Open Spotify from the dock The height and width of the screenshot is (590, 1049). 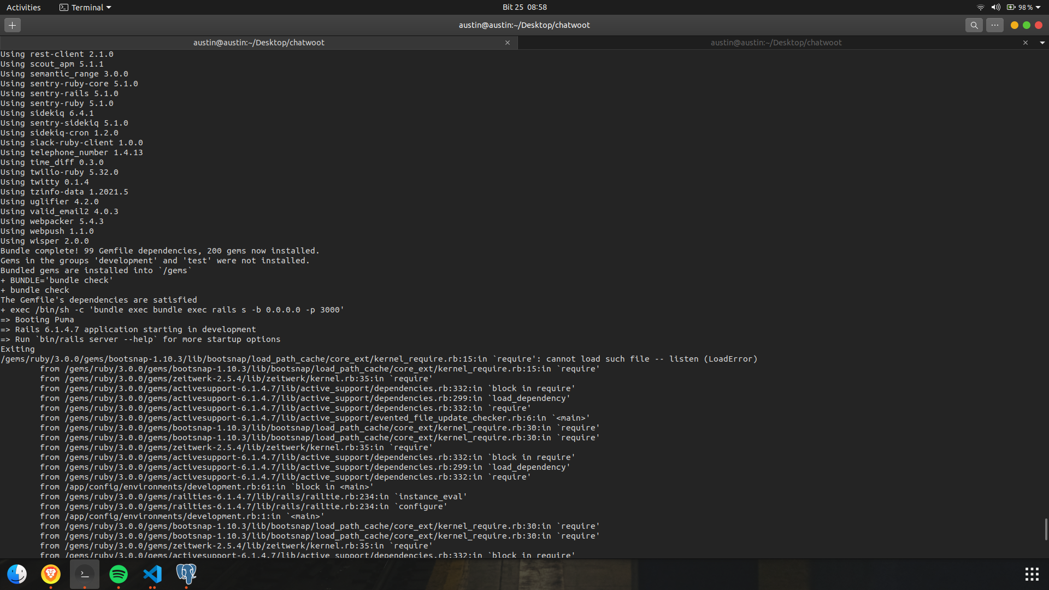118,574
